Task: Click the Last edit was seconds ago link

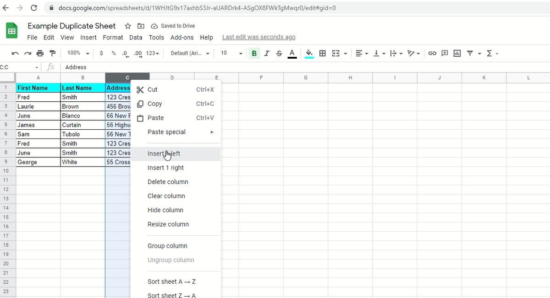Action: (258, 37)
